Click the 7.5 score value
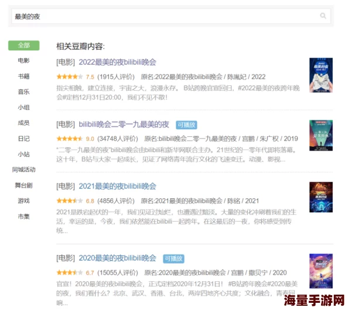The height and width of the screenshot is (311, 348). tap(90, 77)
